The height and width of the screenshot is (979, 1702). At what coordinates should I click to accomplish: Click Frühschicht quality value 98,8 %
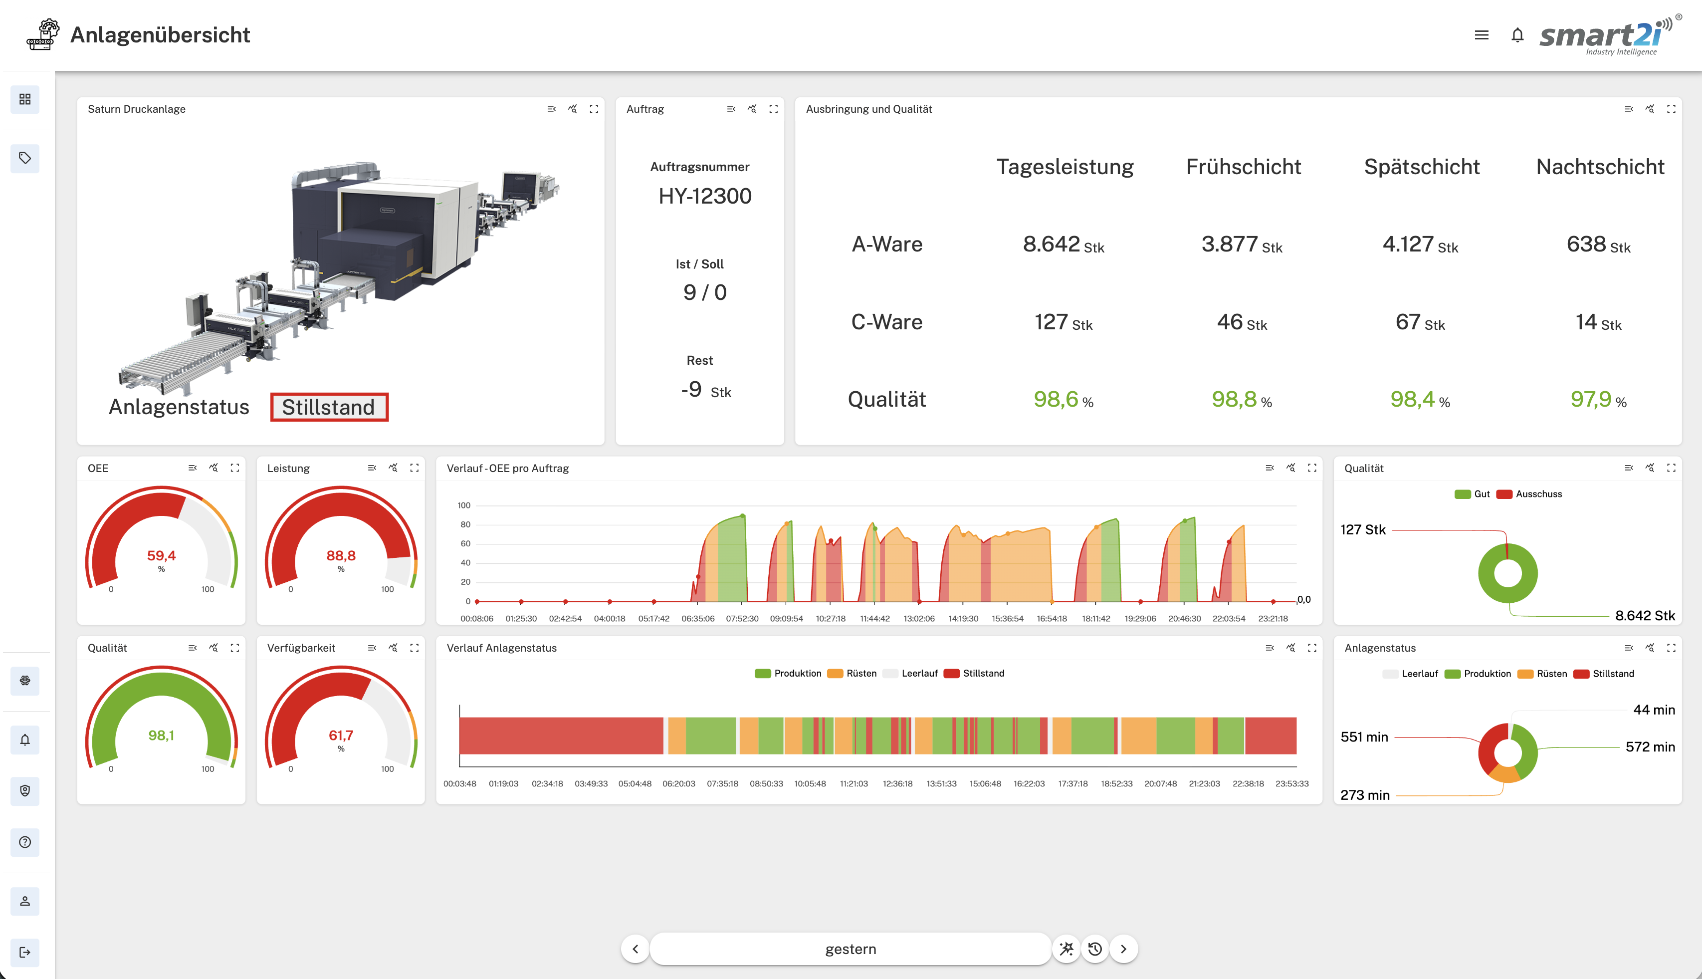(1242, 399)
